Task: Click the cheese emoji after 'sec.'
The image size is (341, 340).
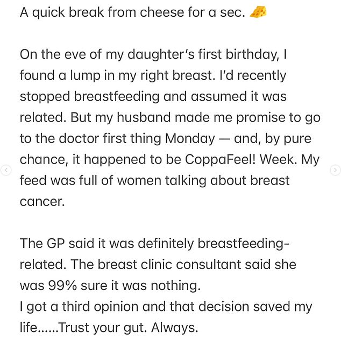Action: (x=258, y=12)
